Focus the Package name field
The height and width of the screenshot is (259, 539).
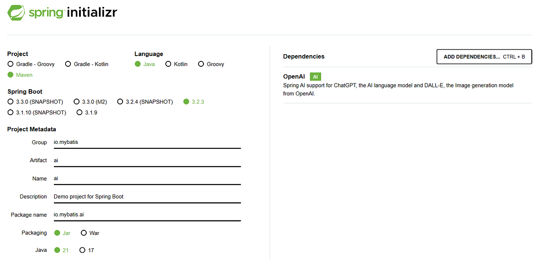[x=147, y=215]
